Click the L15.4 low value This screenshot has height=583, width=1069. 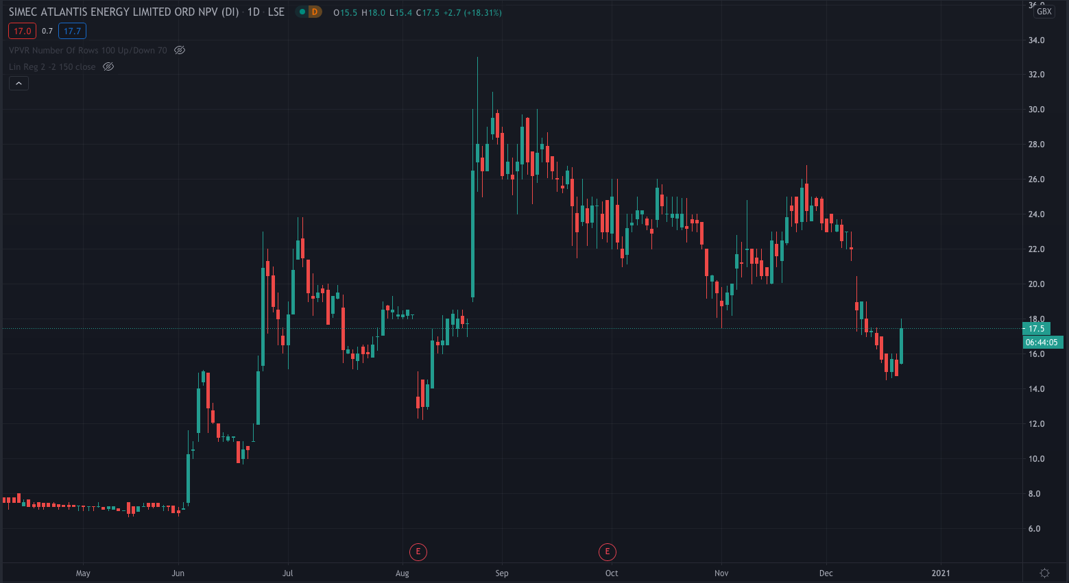[x=400, y=12]
